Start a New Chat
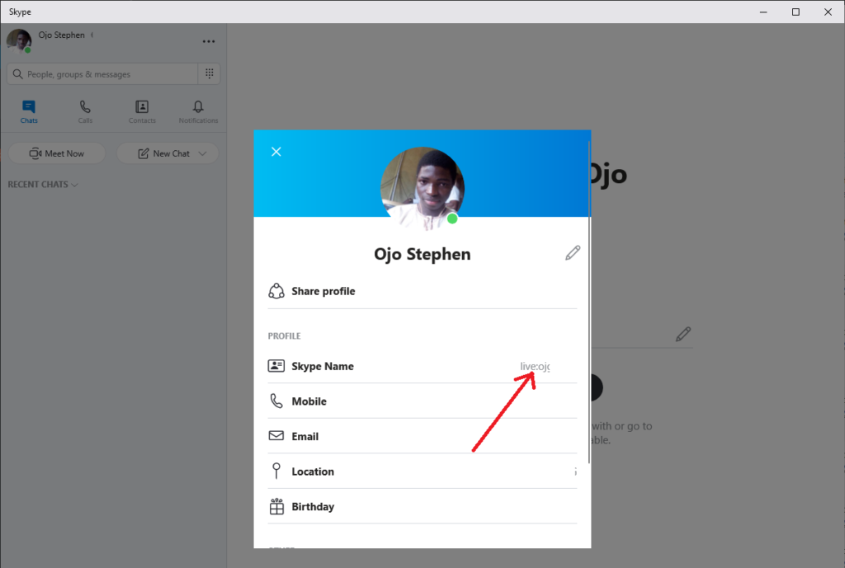This screenshot has width=845, height=568. pyautogui.click(x=168, y=153)
